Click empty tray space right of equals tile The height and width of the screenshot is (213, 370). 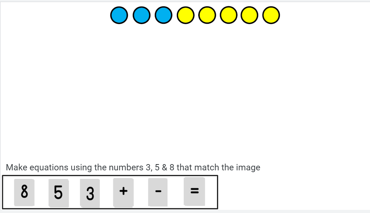pyautogui.click(x=211, y=192)
